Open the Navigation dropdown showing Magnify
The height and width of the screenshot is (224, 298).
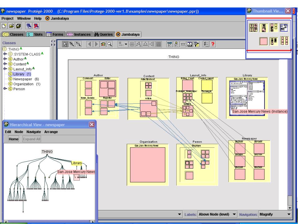point(275,214)
